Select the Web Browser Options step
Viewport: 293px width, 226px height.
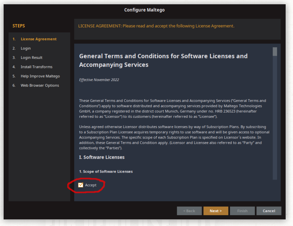40,85
